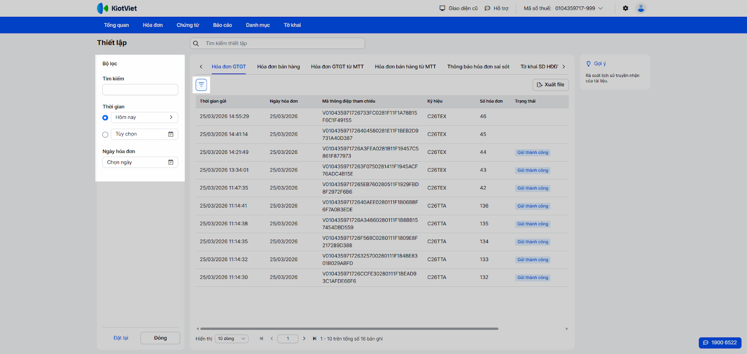Open calendar icon in Ngày hóa đơn field
Image resolution: width=747 pixels, height=354 pixels.
pyautogui.click(x=171, y=162)
